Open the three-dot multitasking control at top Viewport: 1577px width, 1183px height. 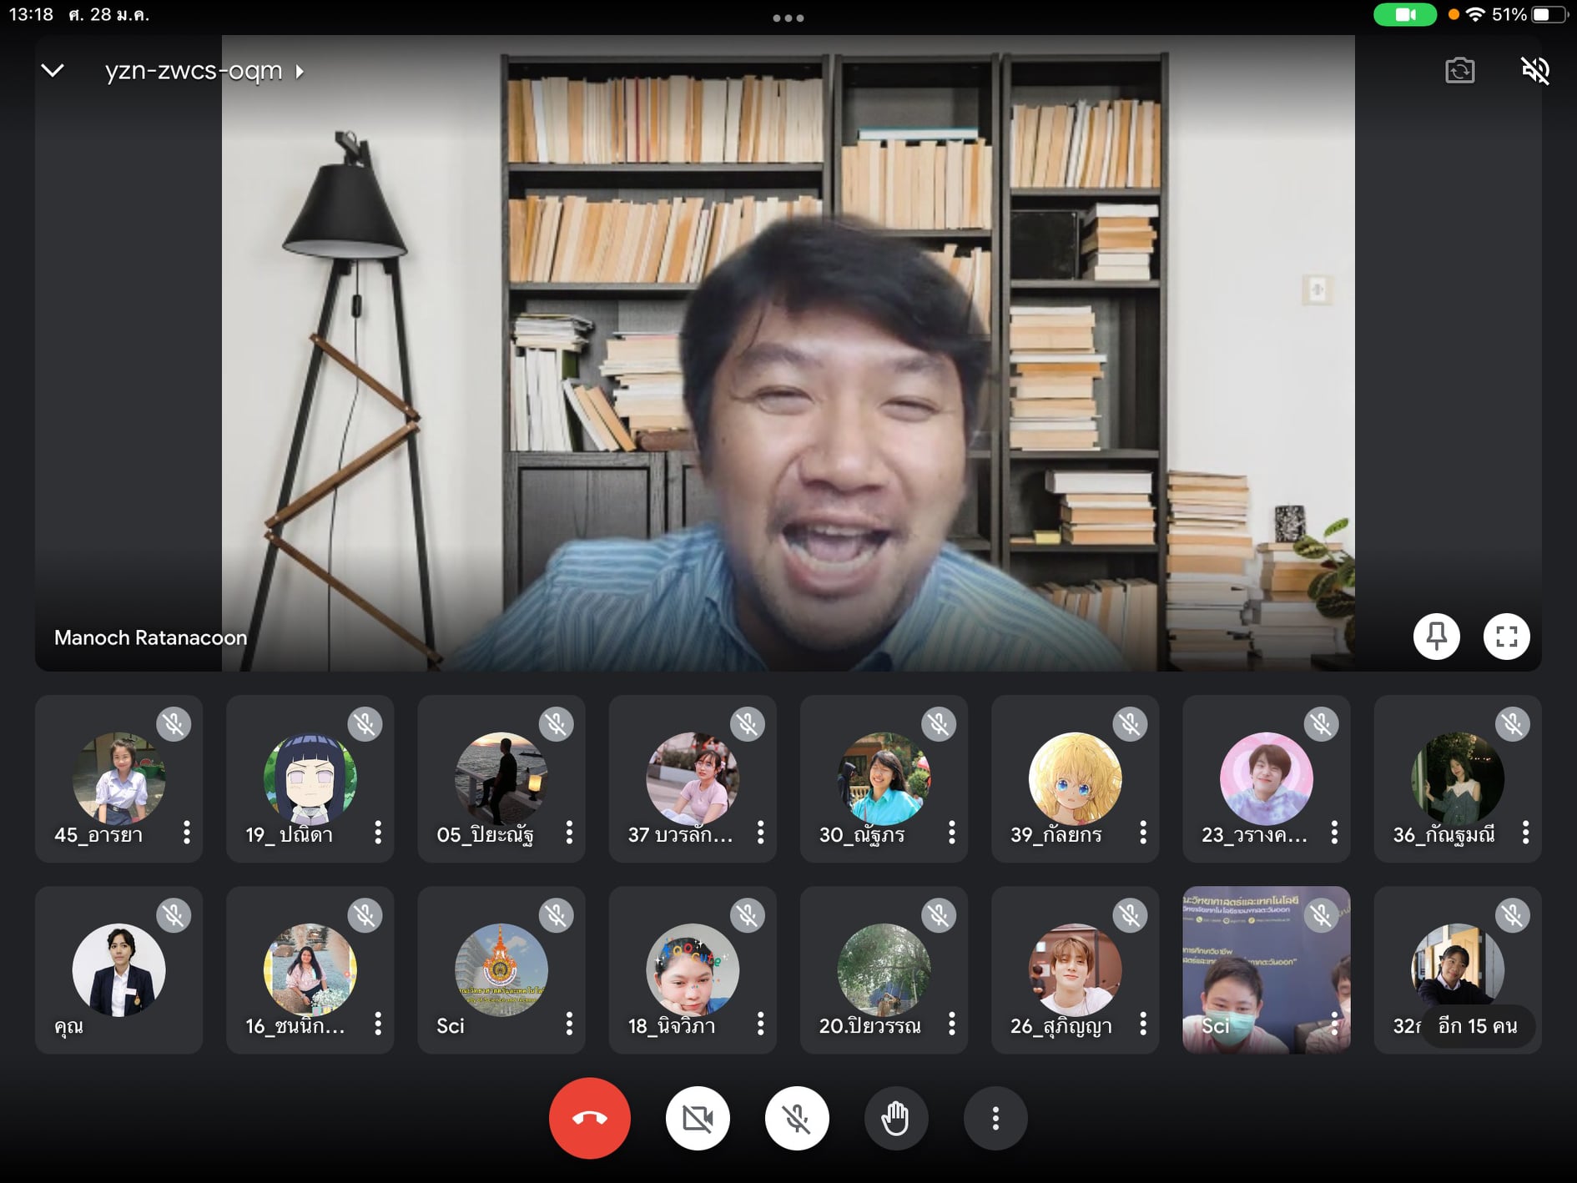(x=788, y=18)
